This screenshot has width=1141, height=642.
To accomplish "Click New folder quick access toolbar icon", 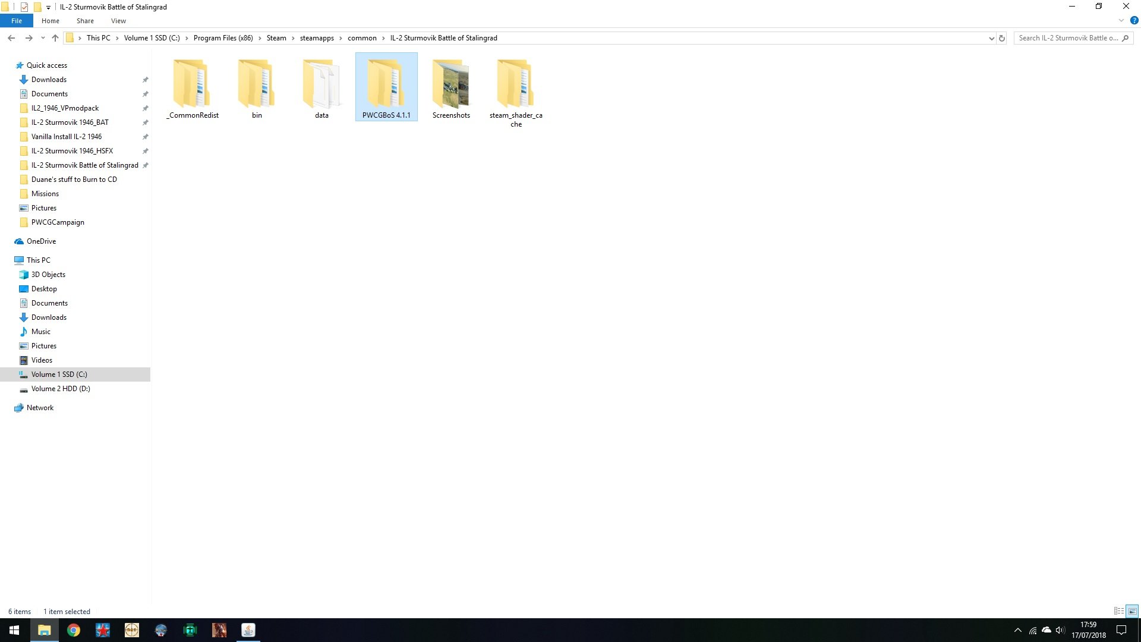I will point(37,7).
